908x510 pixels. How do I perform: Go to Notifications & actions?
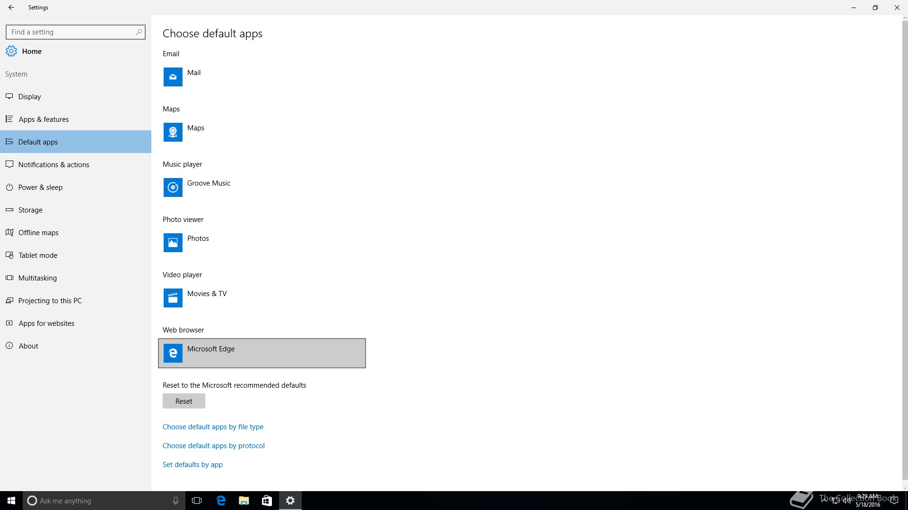[76, 164]
